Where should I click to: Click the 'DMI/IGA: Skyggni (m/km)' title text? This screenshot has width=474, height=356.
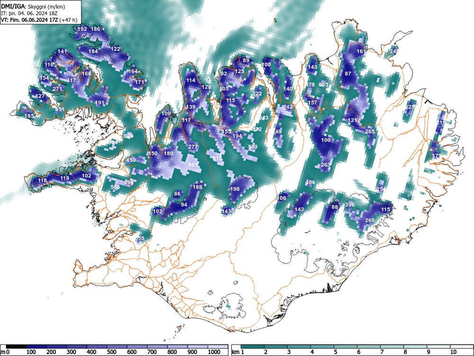(33, 6)
